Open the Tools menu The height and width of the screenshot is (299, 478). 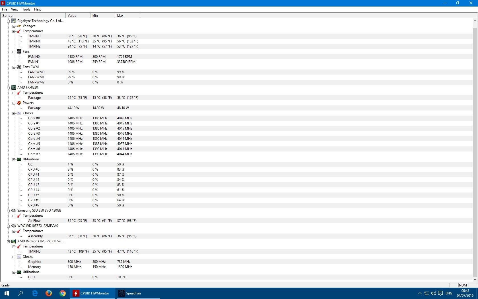26,9
